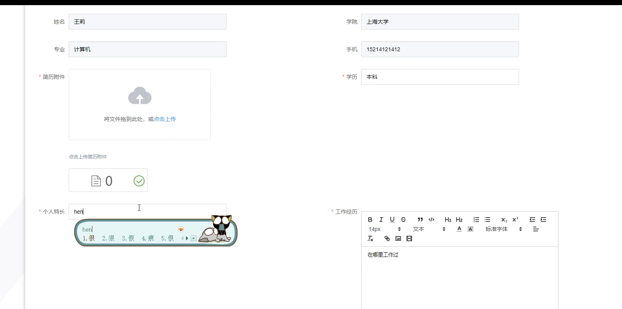Toggle strikethrough formatting in the editor

pos(403,220)
